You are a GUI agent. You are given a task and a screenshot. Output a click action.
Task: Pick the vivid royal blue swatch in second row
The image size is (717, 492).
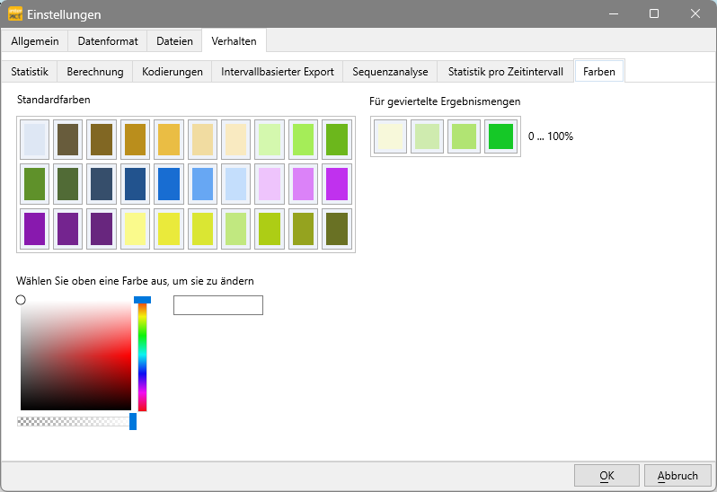169,184
